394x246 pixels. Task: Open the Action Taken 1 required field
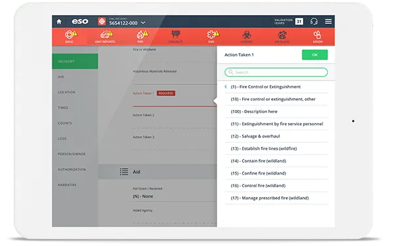[x=175, y=99]
